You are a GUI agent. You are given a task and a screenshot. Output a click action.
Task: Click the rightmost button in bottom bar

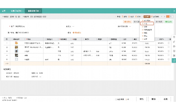[166, 99]
